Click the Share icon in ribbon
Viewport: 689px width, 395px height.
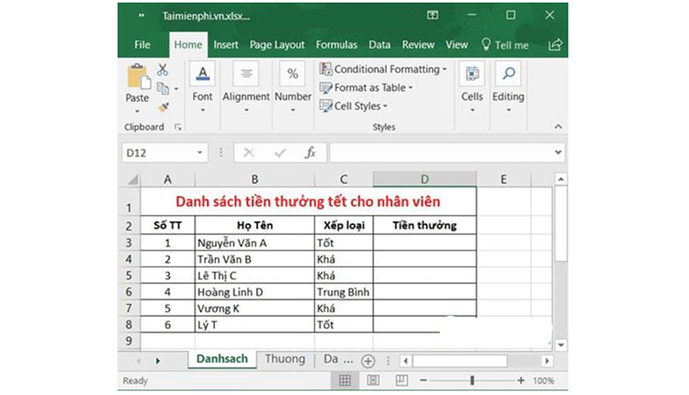(555, 44)
